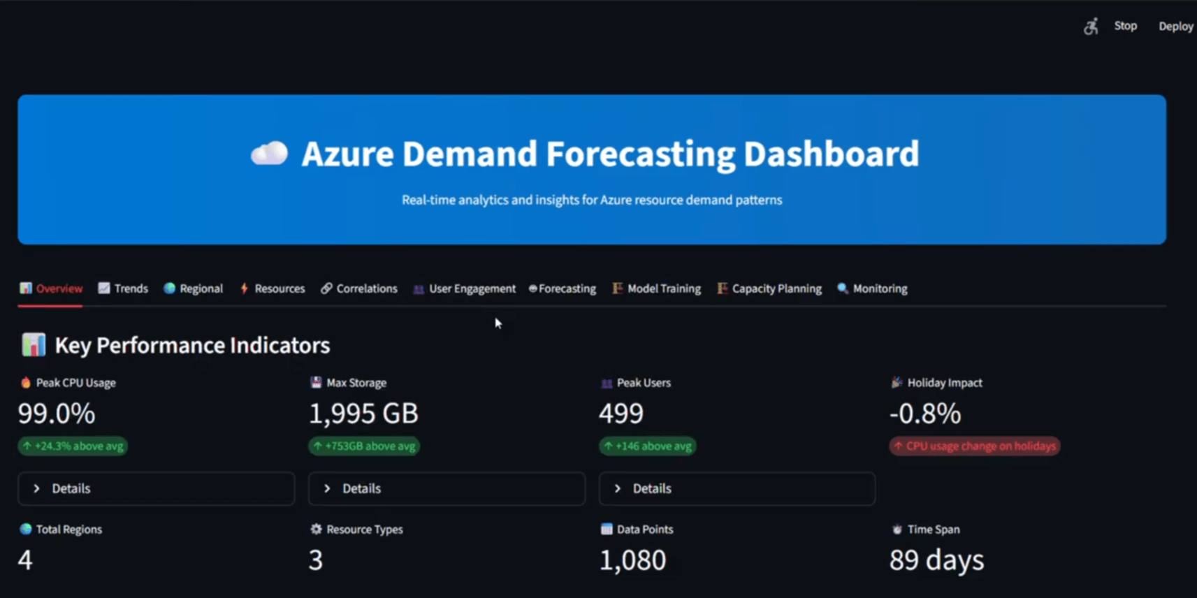This screenshot has width=1197, height=598.
Task: Click the floppy disk icon by Max Storage
Action: click(x=316, y=382)
